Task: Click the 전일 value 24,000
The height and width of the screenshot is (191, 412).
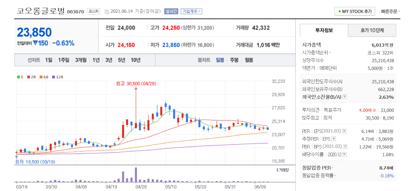Action: point(126,28)
